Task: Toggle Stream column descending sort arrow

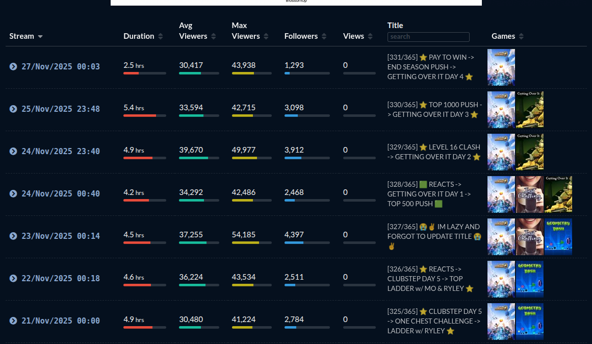Action: pyautogui.click(x=40, y=37)
